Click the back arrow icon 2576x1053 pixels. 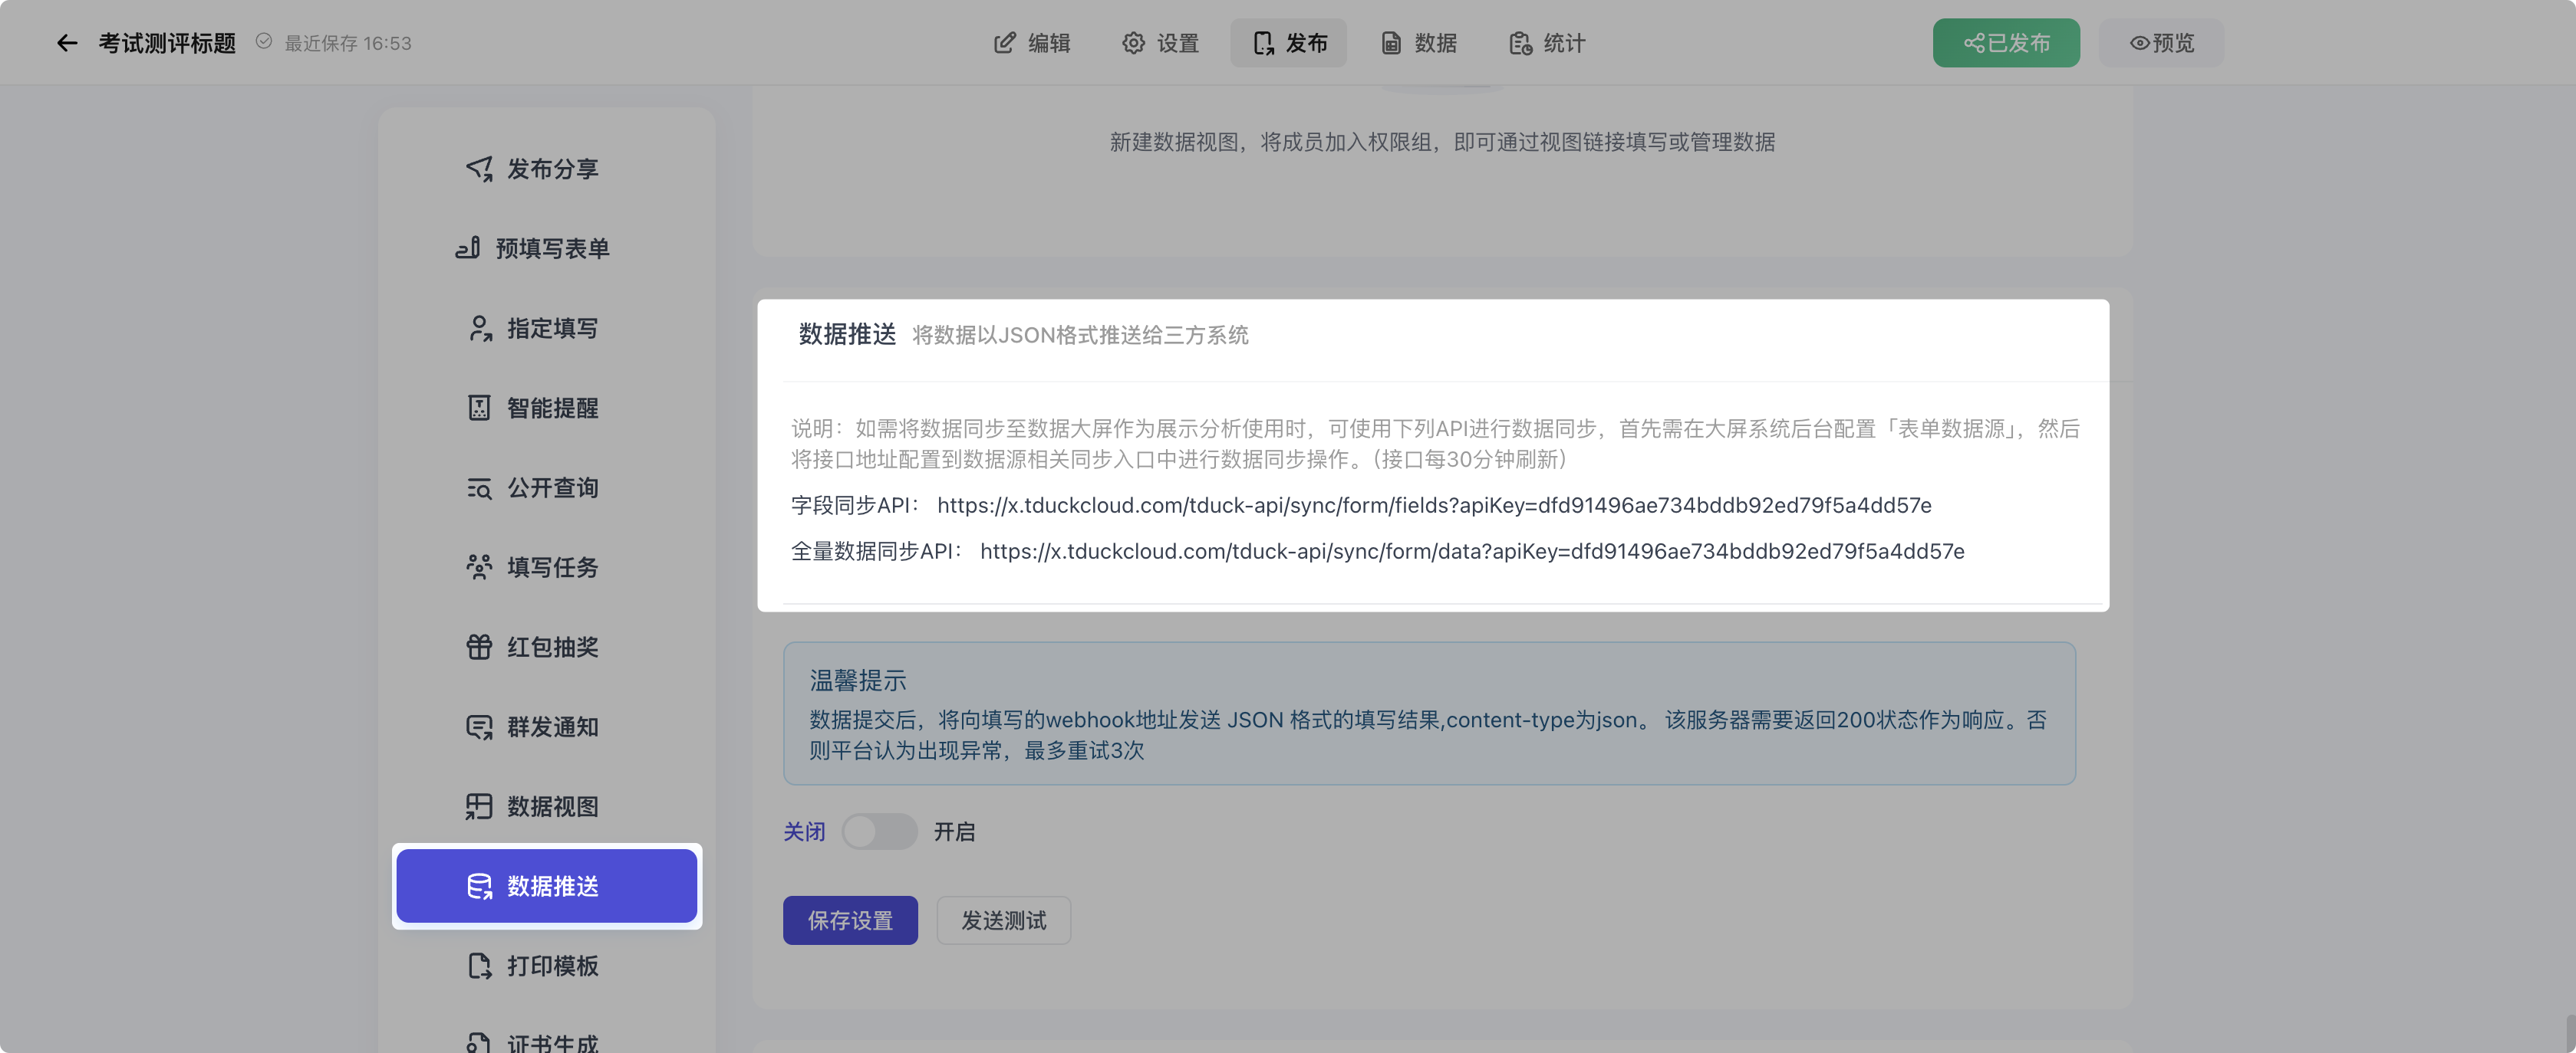67,43
